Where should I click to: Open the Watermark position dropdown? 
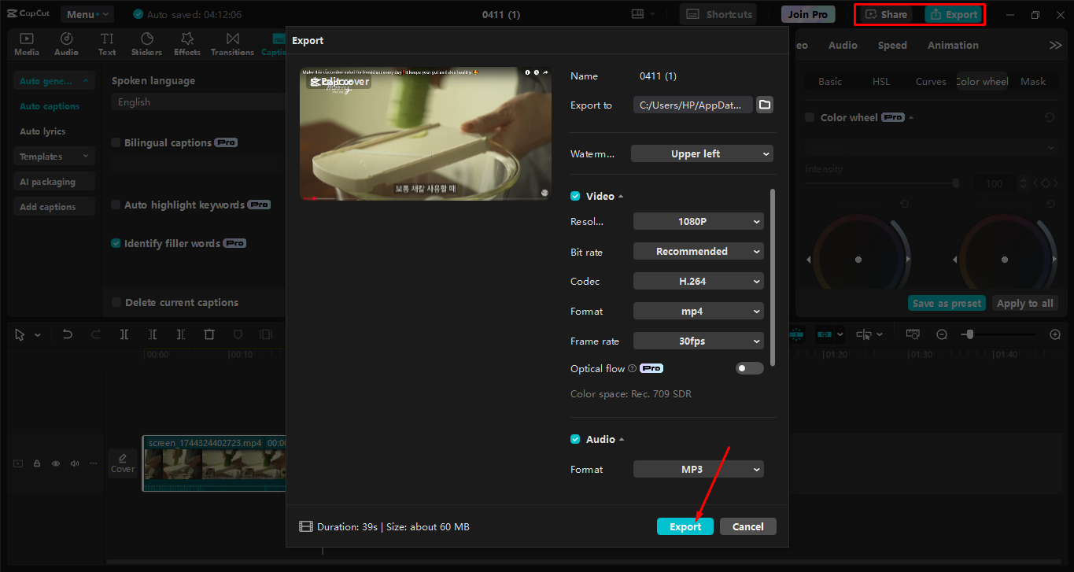702,153
